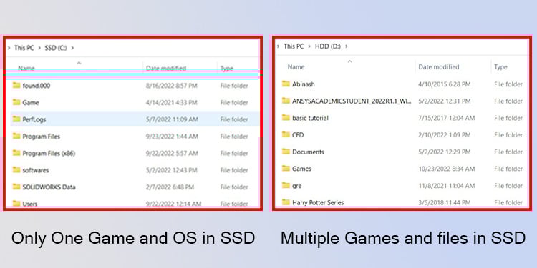Go to This PC in SSD window breadcrumb
Image resolution: width=537 pixels, height=268 pixels.
pyautogui.click(x=24, y=48)
